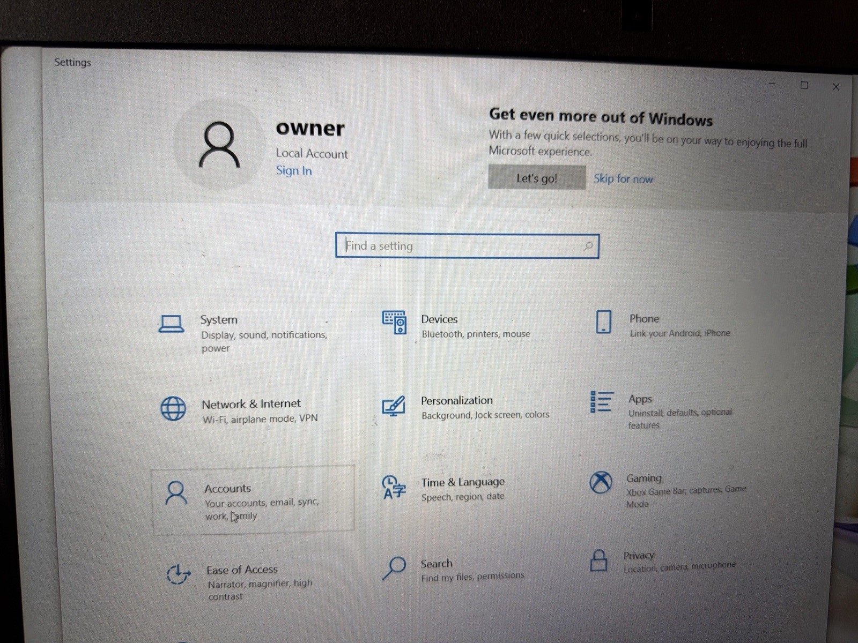Open the Phone settings title

pos(644,318)
